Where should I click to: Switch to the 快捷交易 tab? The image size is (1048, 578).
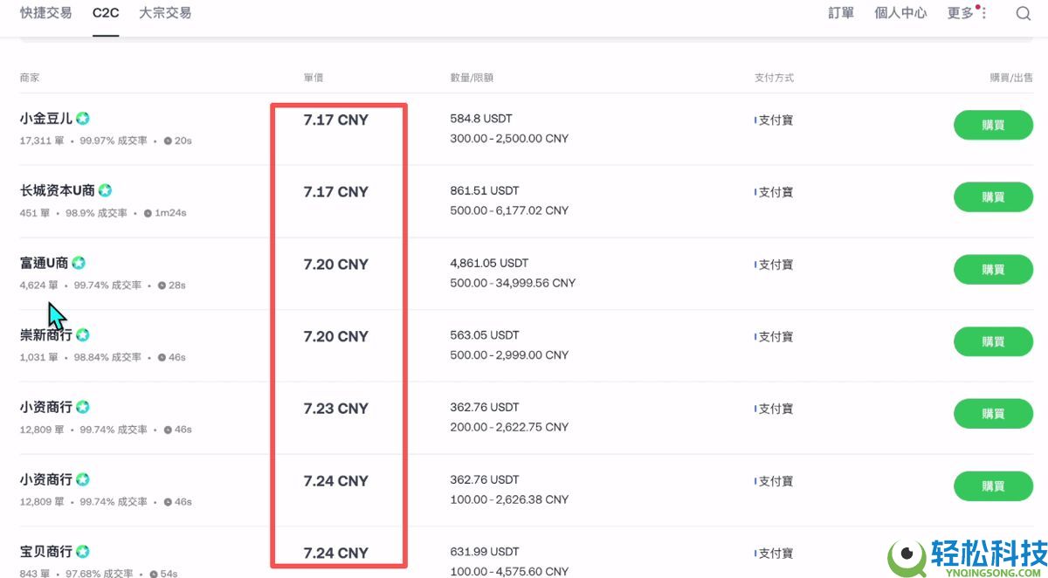pyautogui.click(x=45, y=13)
